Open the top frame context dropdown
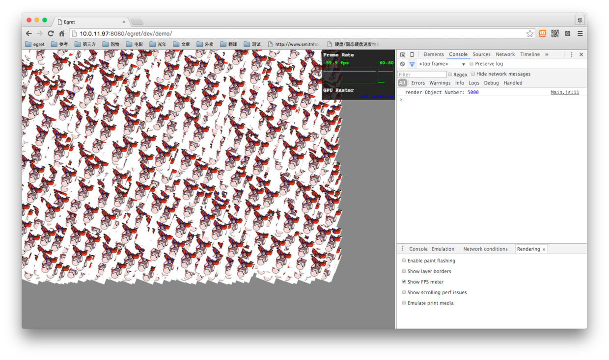609x360 pixels. (x=442, y=64)
